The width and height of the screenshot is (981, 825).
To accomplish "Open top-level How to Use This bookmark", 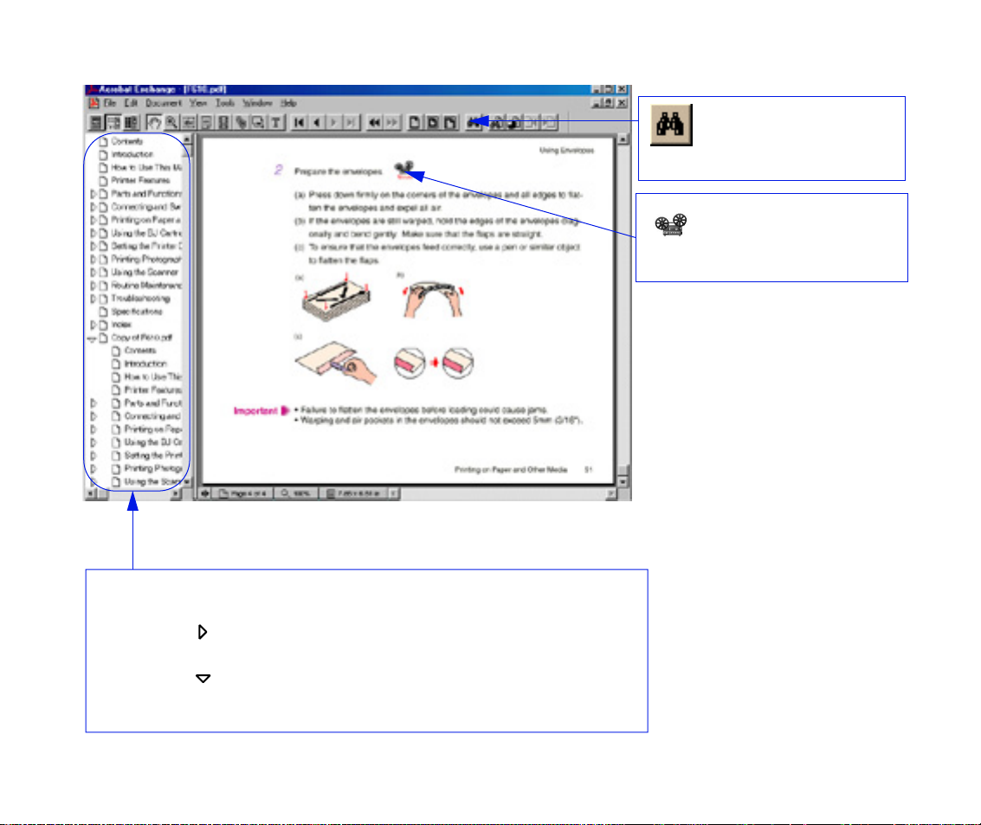I will pyautogui.click(x=146, y=168).
